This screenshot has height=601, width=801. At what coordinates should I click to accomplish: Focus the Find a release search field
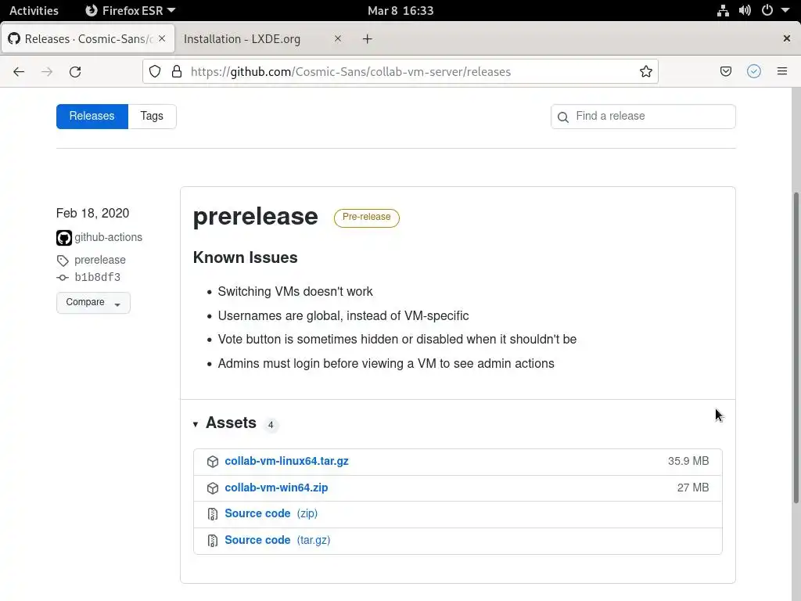651,116
